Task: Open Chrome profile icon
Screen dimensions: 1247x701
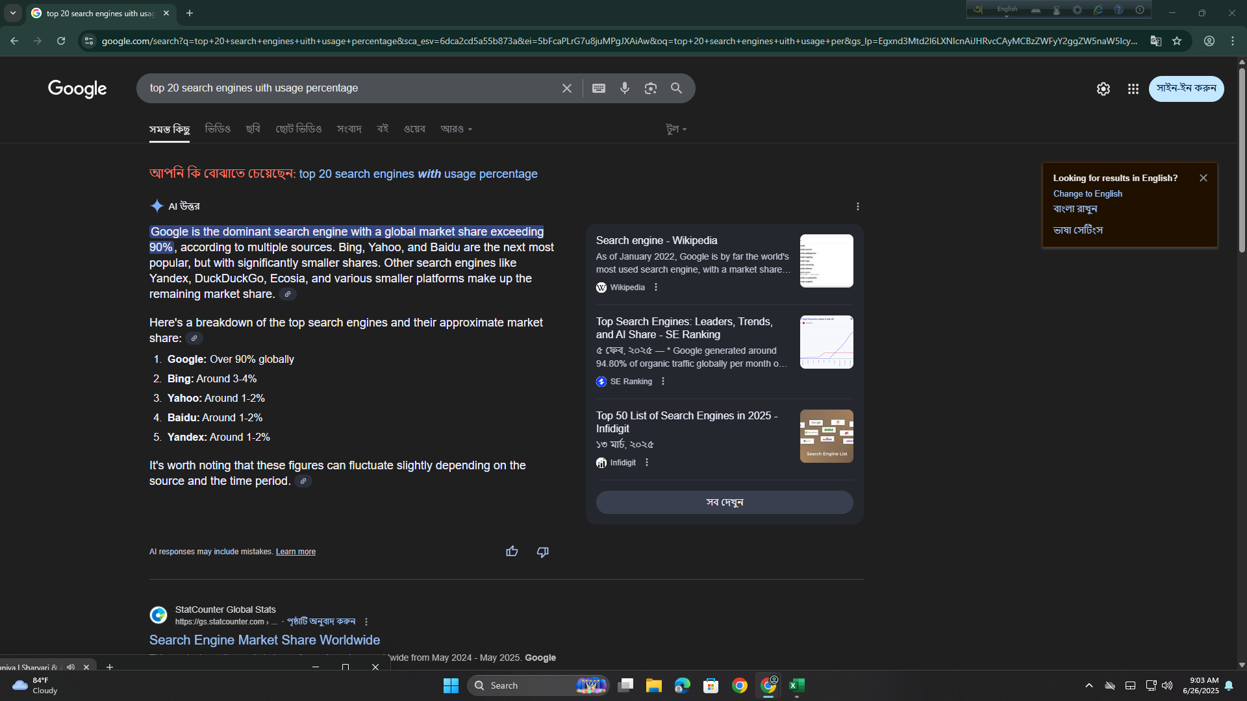Action: click(1209, 41)
